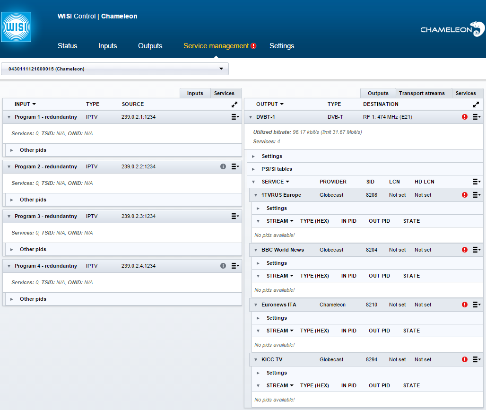Image resolution: width=486 pixels, height=410 pixels.
Task: Expand Other pids under Program 3
Action: coord(12,249)
